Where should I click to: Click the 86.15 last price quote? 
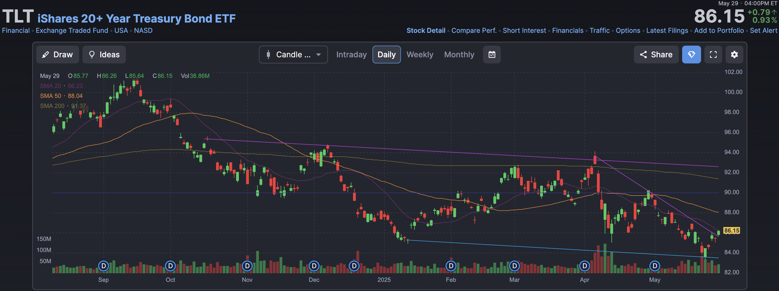[x=719, y=16]
